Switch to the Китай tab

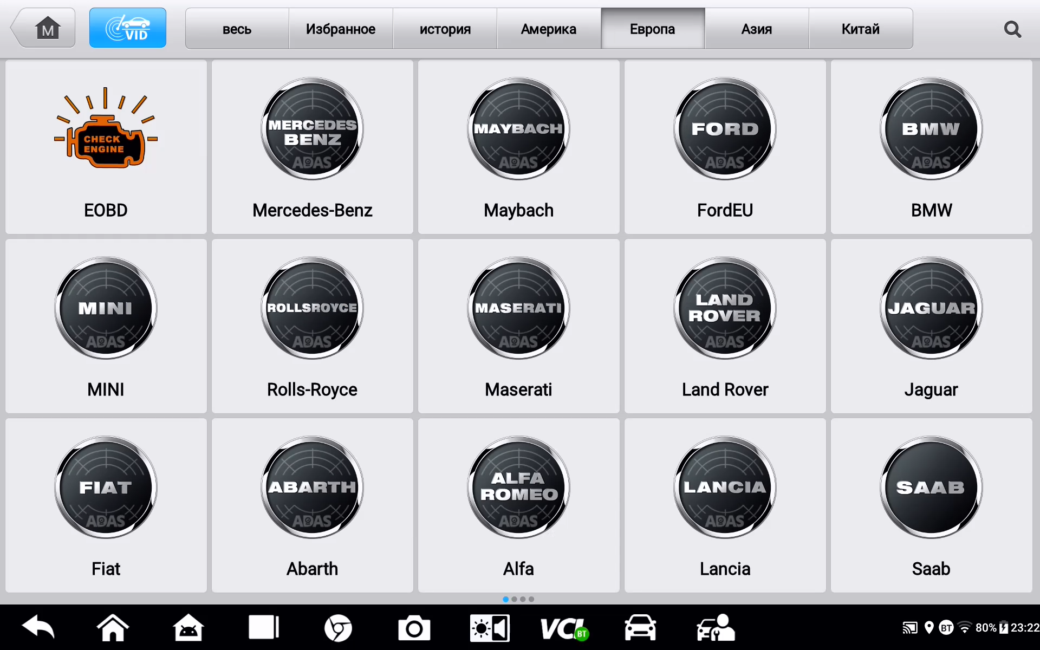861,29
